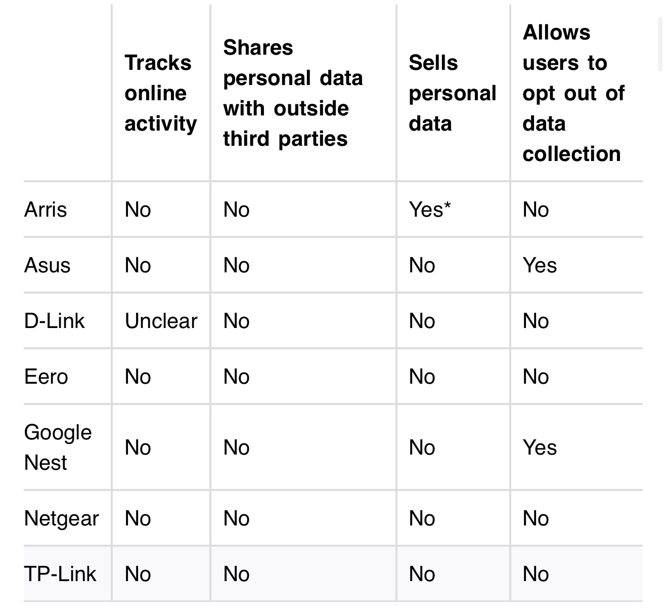Click the "Yes" opt-out cell for Asus
This screenshot has height=612, width=667.
pyautogui.click(x=540, y=265)
